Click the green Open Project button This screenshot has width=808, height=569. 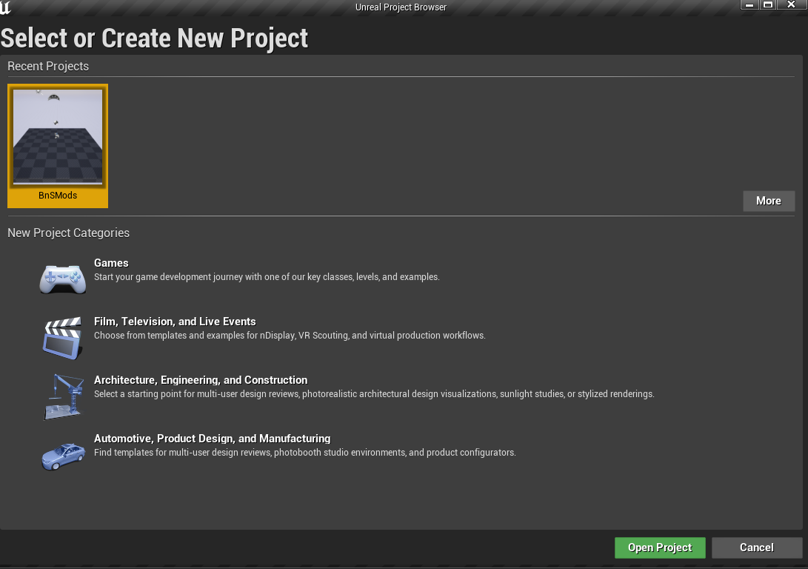[x=660, y=548]
